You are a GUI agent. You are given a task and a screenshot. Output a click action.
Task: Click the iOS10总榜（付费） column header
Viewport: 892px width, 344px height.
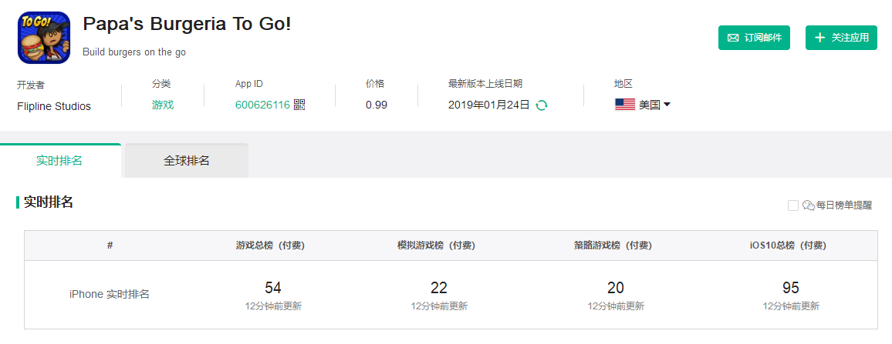click(788, 245)
